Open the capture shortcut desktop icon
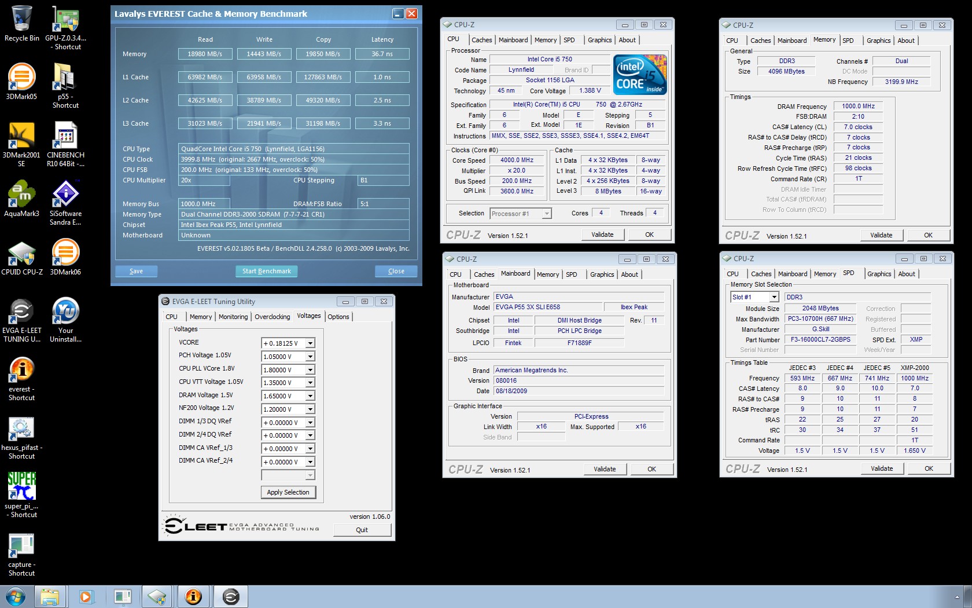Screen dimensions: 972x608 click(21, 555)
